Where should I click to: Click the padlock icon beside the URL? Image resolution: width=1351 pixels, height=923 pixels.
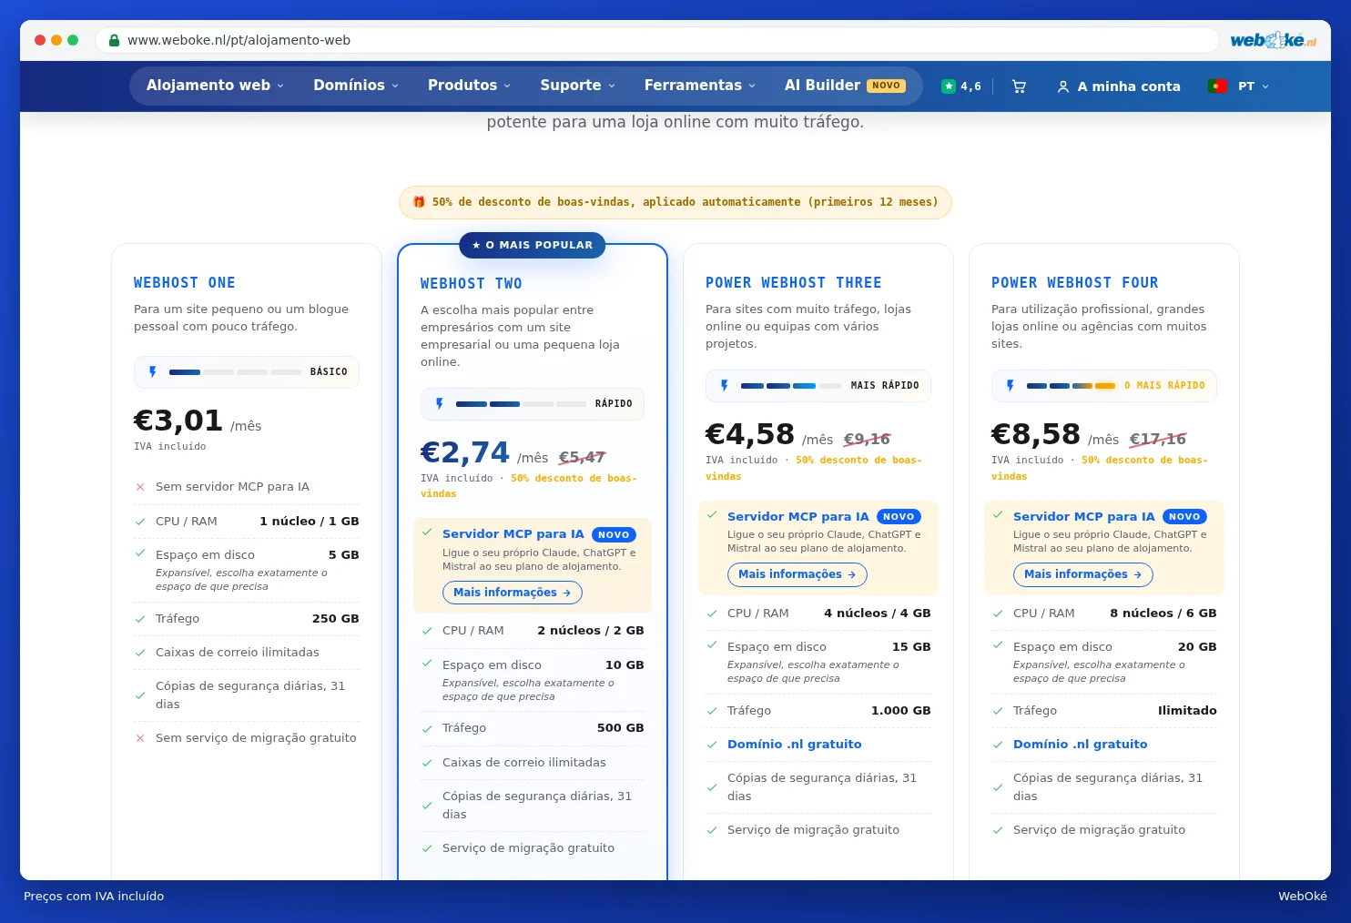[x=114, y=40]
